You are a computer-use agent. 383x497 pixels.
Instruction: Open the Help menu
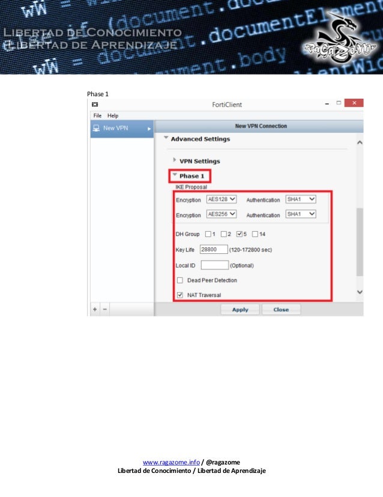pyautogui.click(x=113, y=116)
